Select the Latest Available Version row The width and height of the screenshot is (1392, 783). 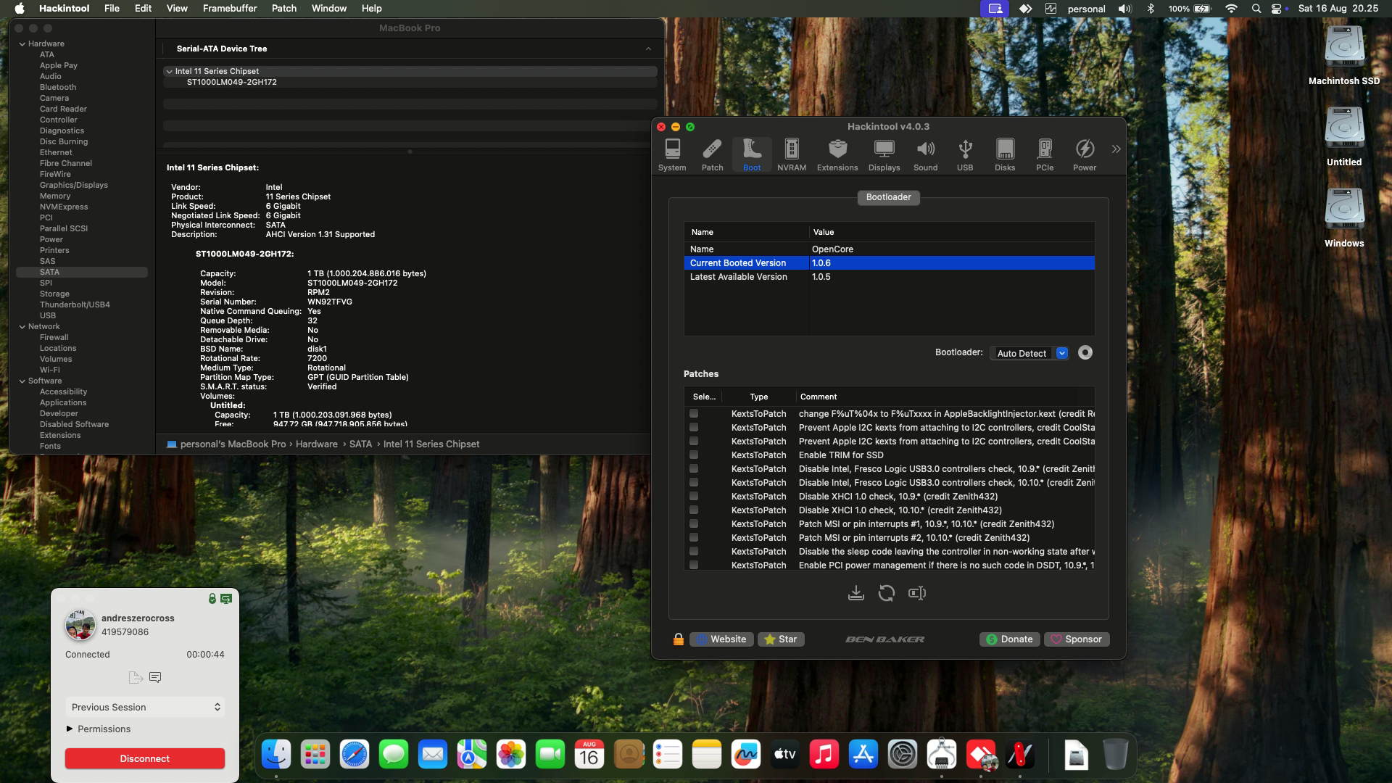coord(889,276)
